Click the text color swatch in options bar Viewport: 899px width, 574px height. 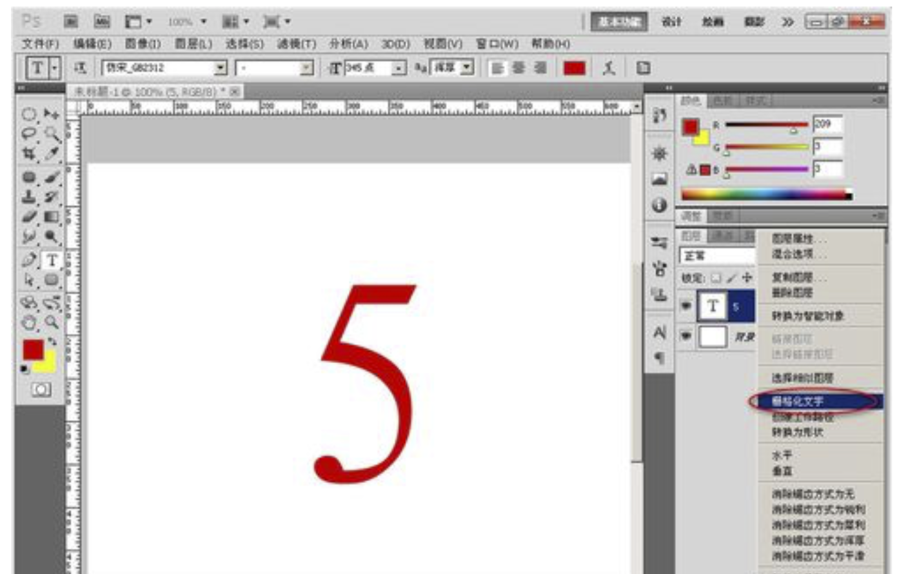(x=574, y=68)
